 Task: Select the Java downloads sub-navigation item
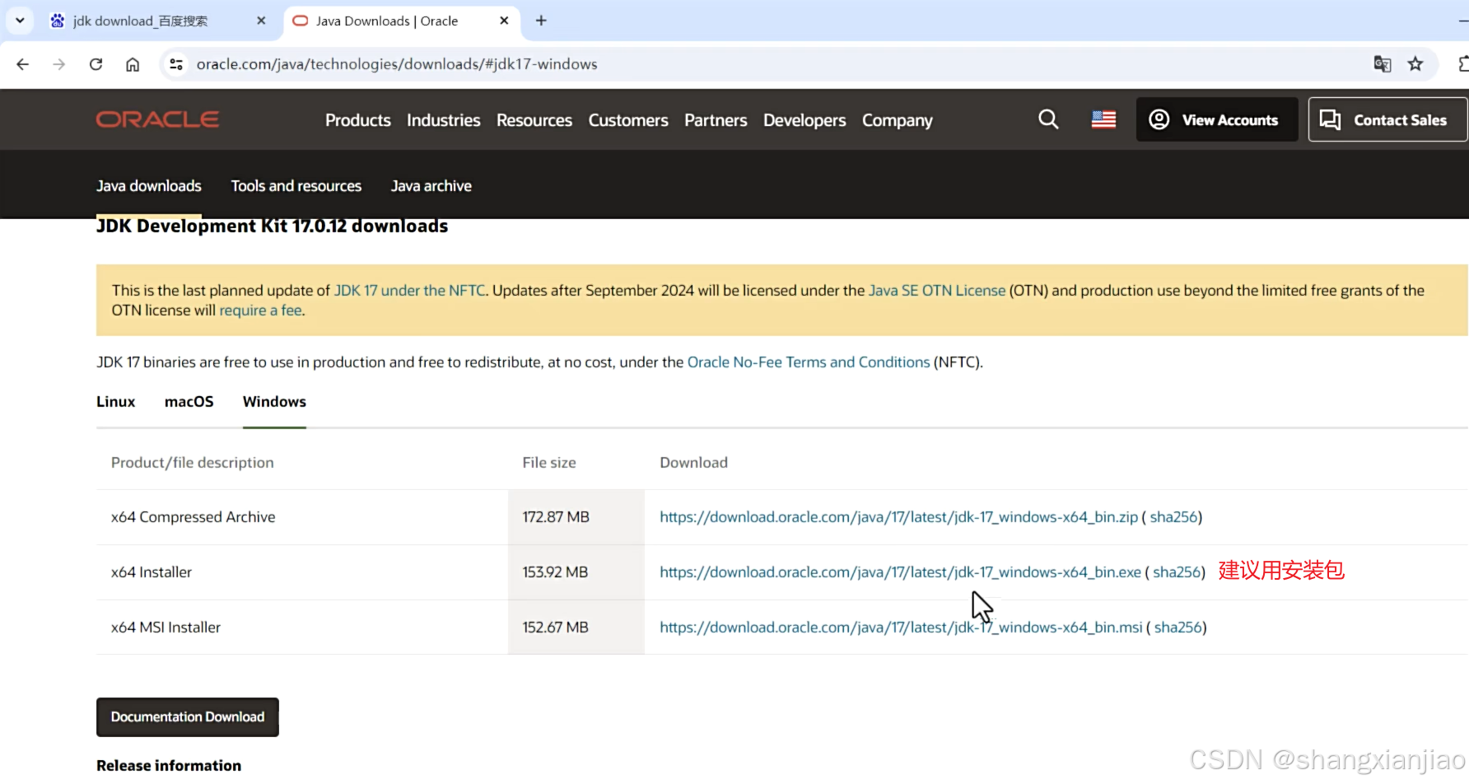(149, 186)
